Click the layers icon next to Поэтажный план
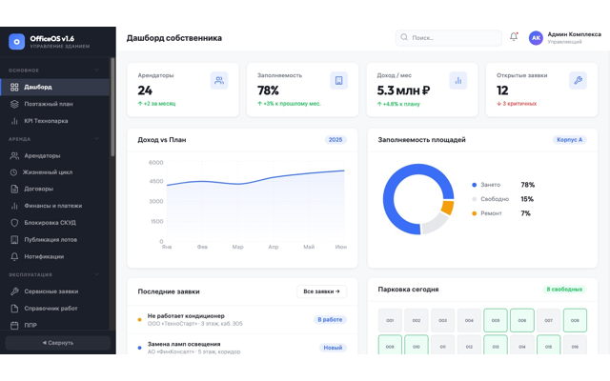Viewport: 610px width, 381px height. tap(14, 104)
